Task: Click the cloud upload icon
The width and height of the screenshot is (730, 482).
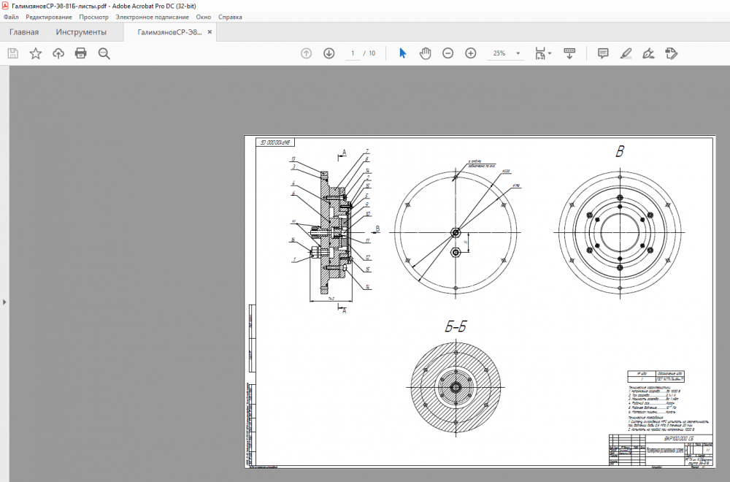Action: (x=58, y=53)
